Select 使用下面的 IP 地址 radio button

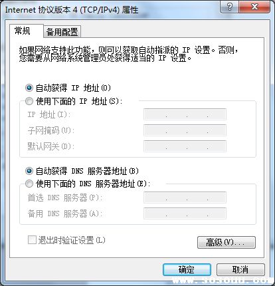29,101
